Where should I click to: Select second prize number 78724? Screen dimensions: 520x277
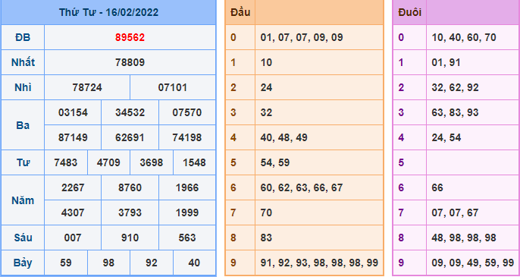(87, 88)
